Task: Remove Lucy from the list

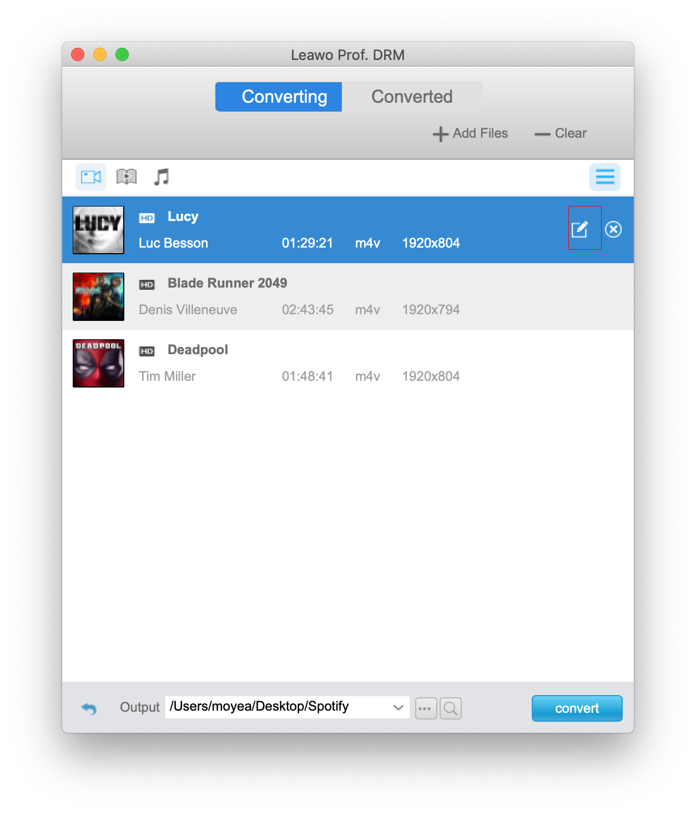Action: point(613,229)
